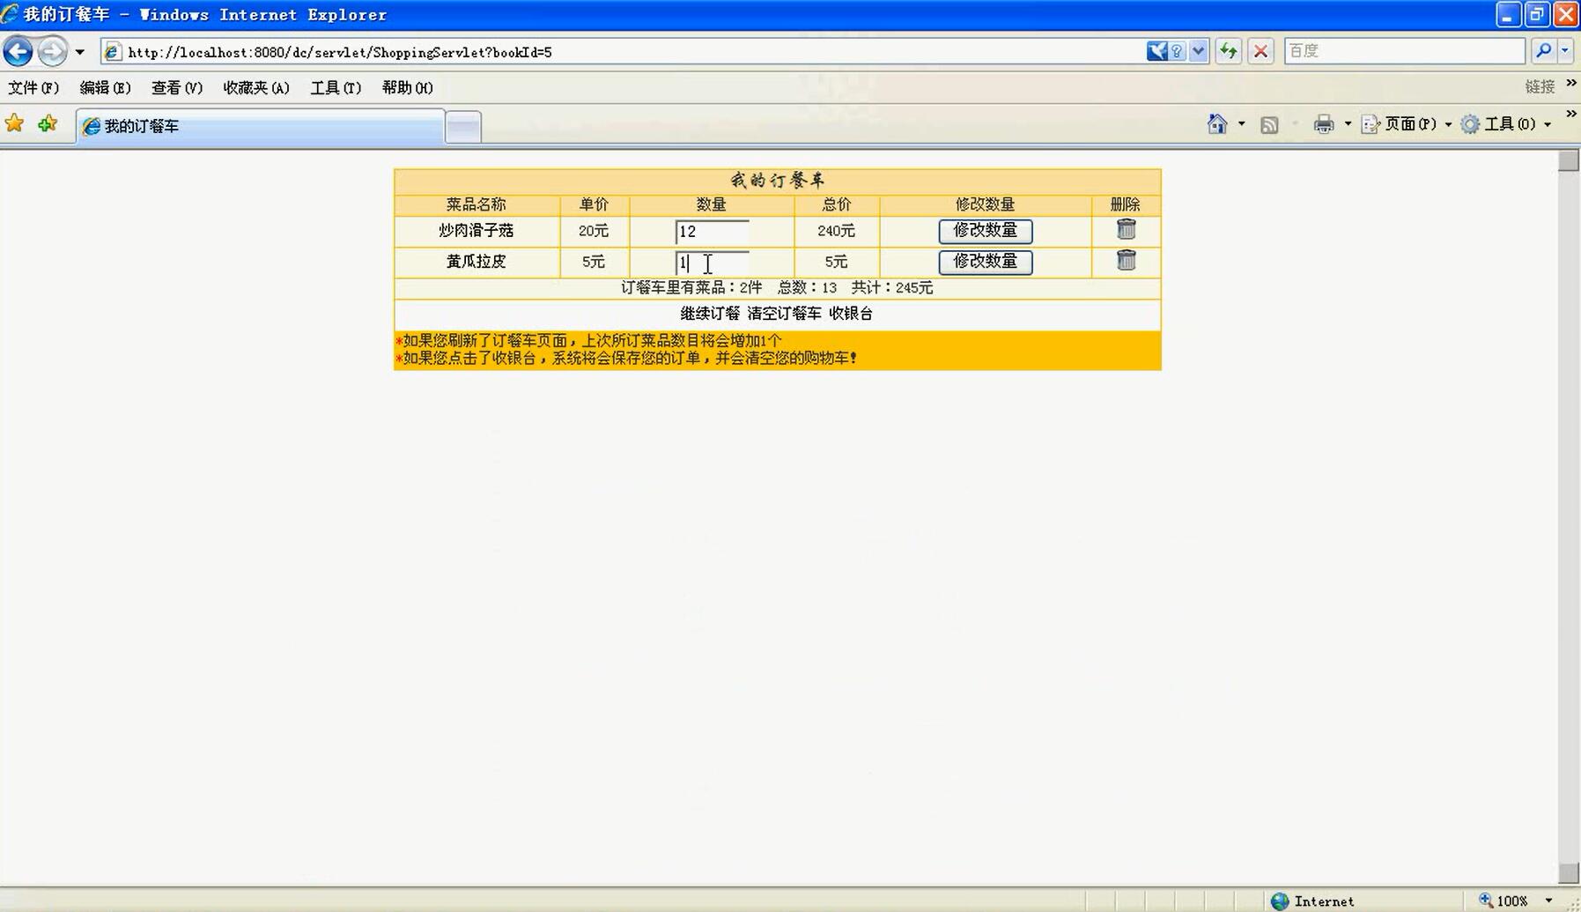The height and width of the screenshot is (912, 1581).
Task: Open the 收藏夹(A) menu
Action: click(256, 87)
